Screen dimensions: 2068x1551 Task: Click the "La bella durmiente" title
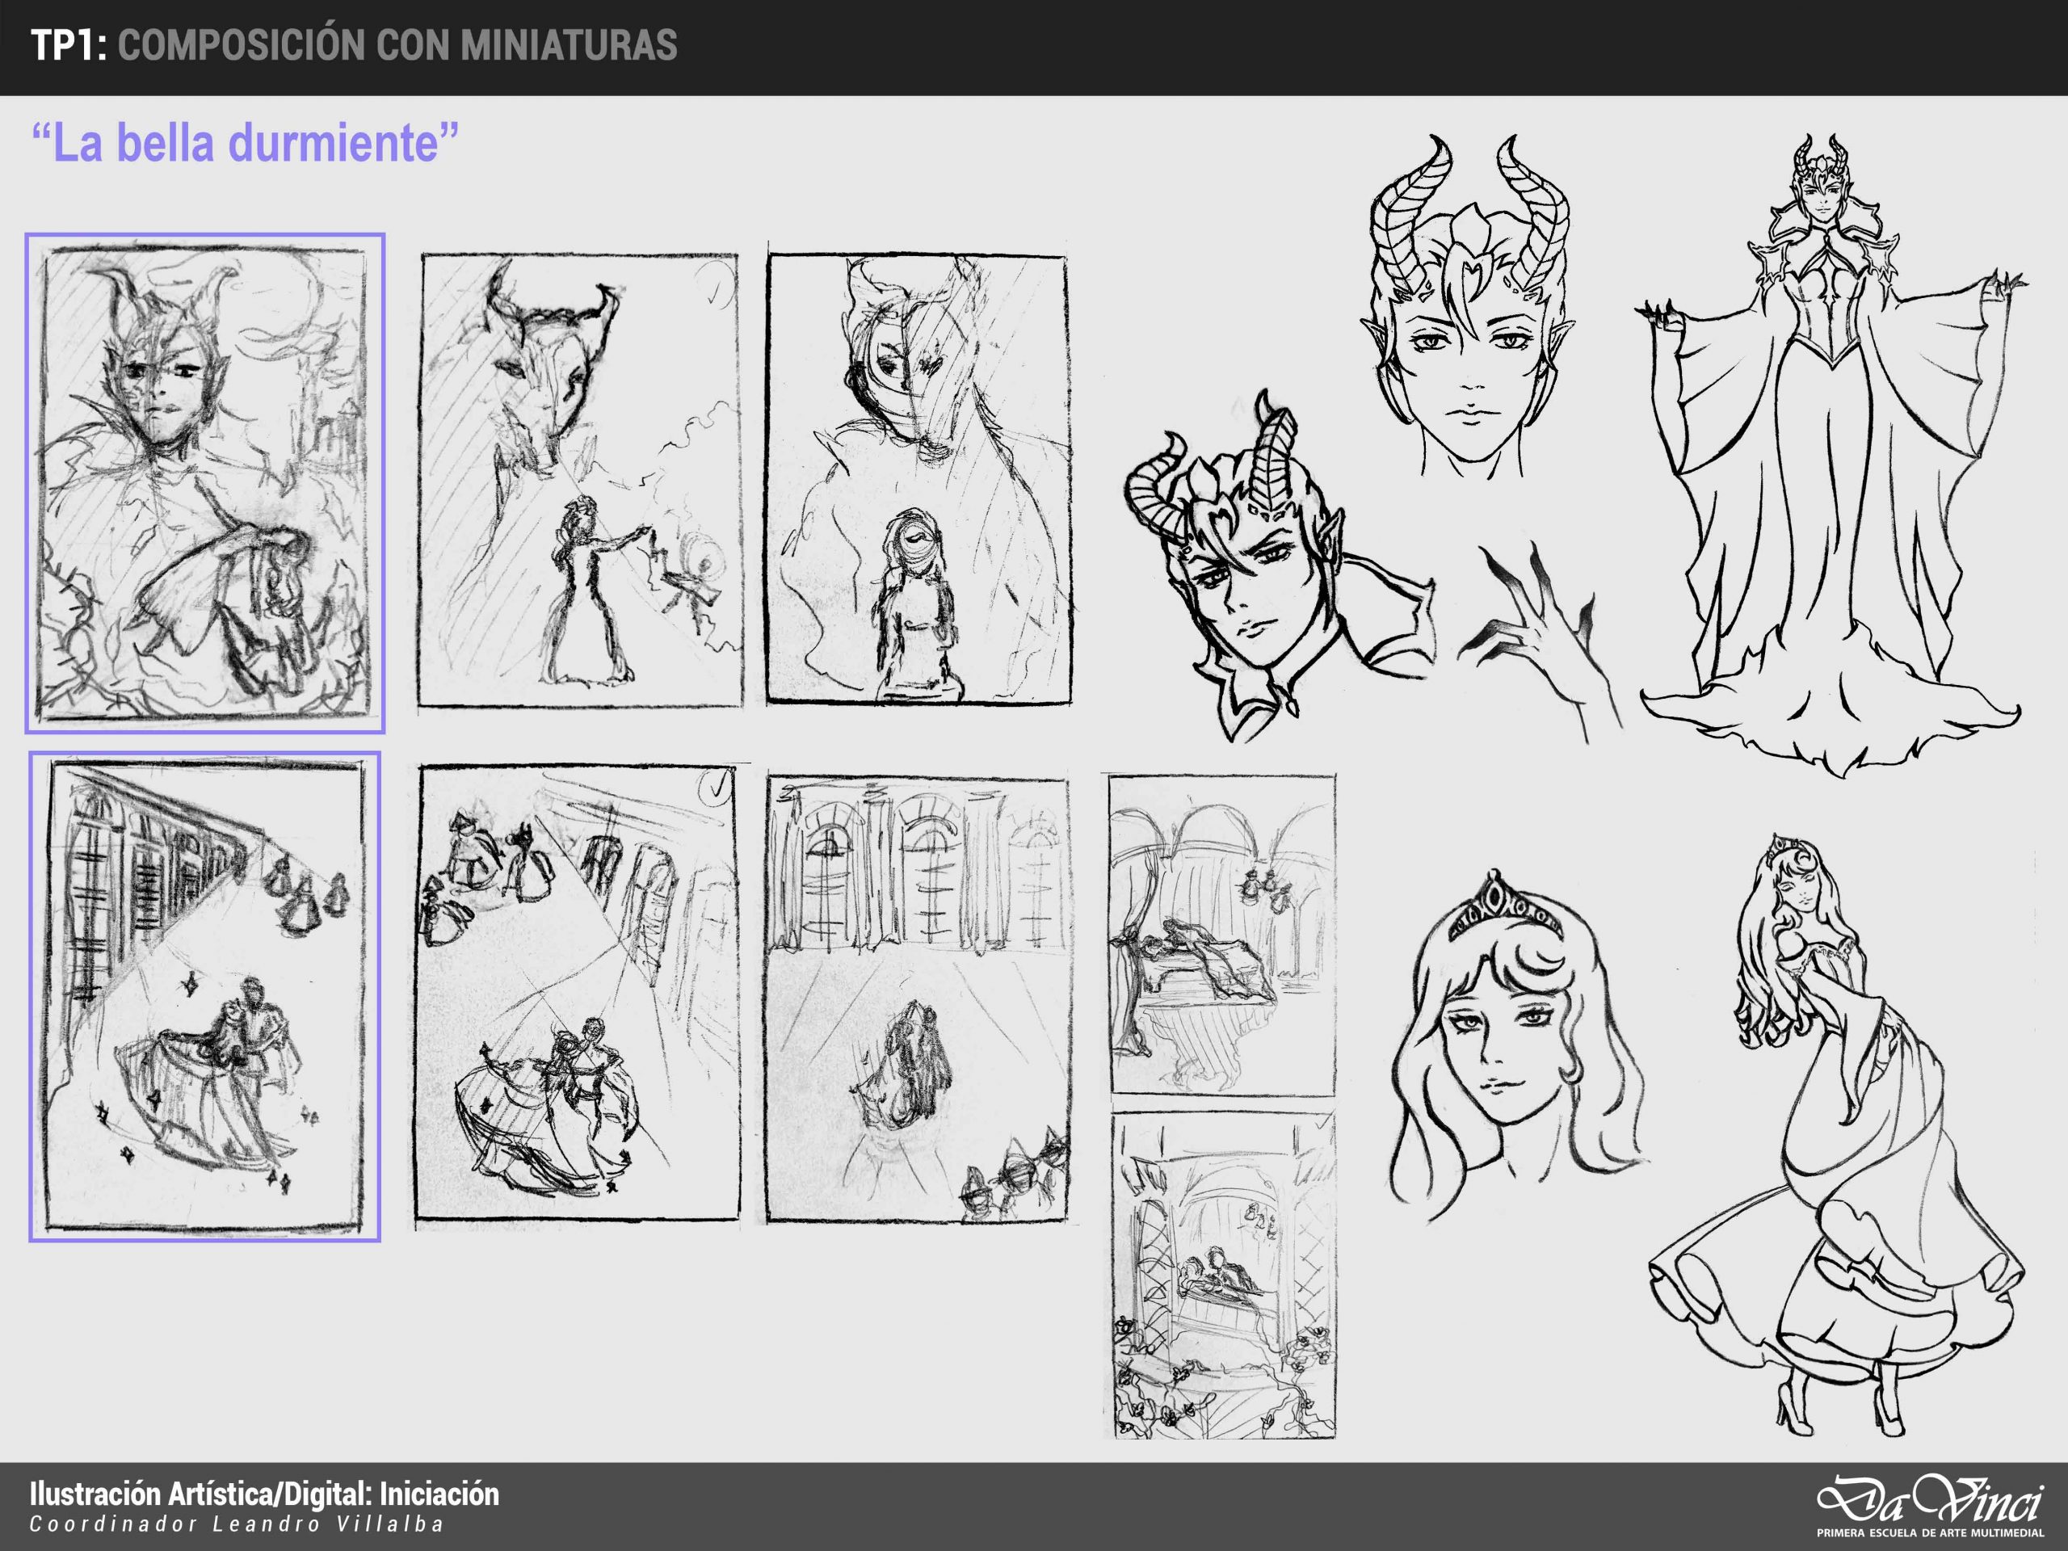pyautogui.click(x=245, y=143)
